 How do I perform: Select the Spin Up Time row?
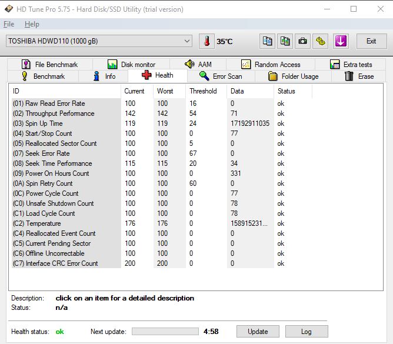pos(162,123)
